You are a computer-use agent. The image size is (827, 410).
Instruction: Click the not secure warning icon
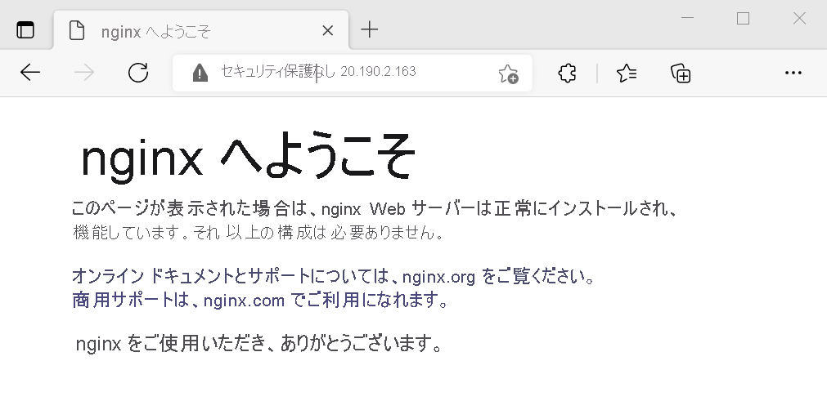[x=200, y=73]
